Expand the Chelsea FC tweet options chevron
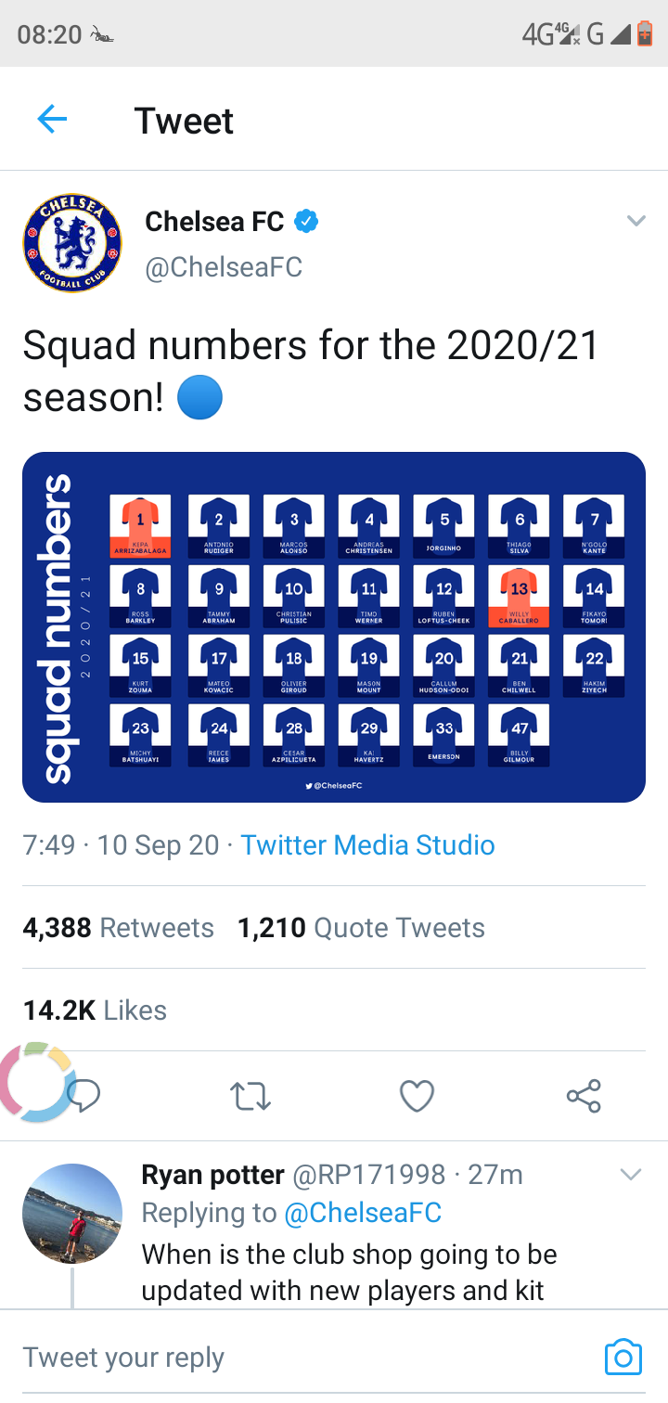 pos(636,221)
